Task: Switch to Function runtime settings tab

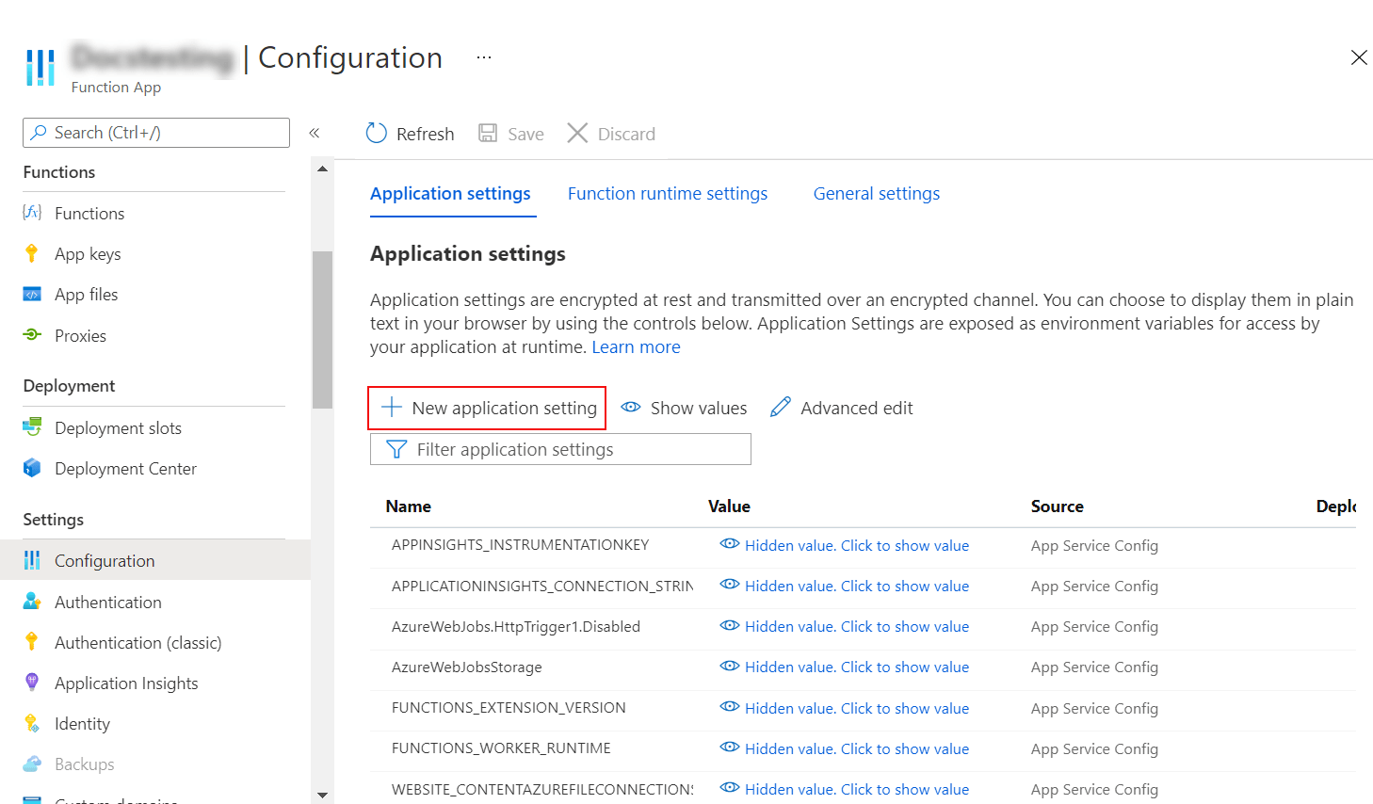Action: pyautogui.click(x=668, y=193)
